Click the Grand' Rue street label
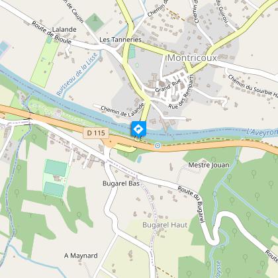This screenshot has height=278, width=278. (x=168, y=86)
